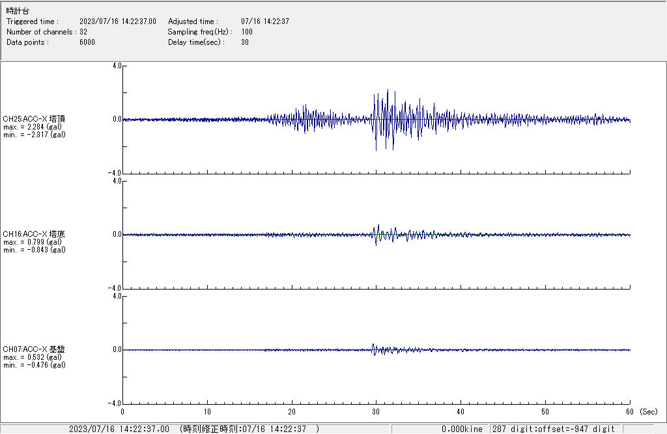This screenshot has height=434, width=667.
Task: Select the CH25:ACC-X 塔頂 channel label
Action: [34, 119]
